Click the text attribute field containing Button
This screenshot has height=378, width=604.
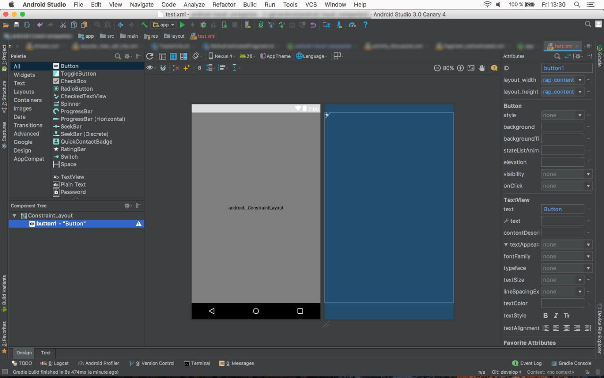(562, 209)
